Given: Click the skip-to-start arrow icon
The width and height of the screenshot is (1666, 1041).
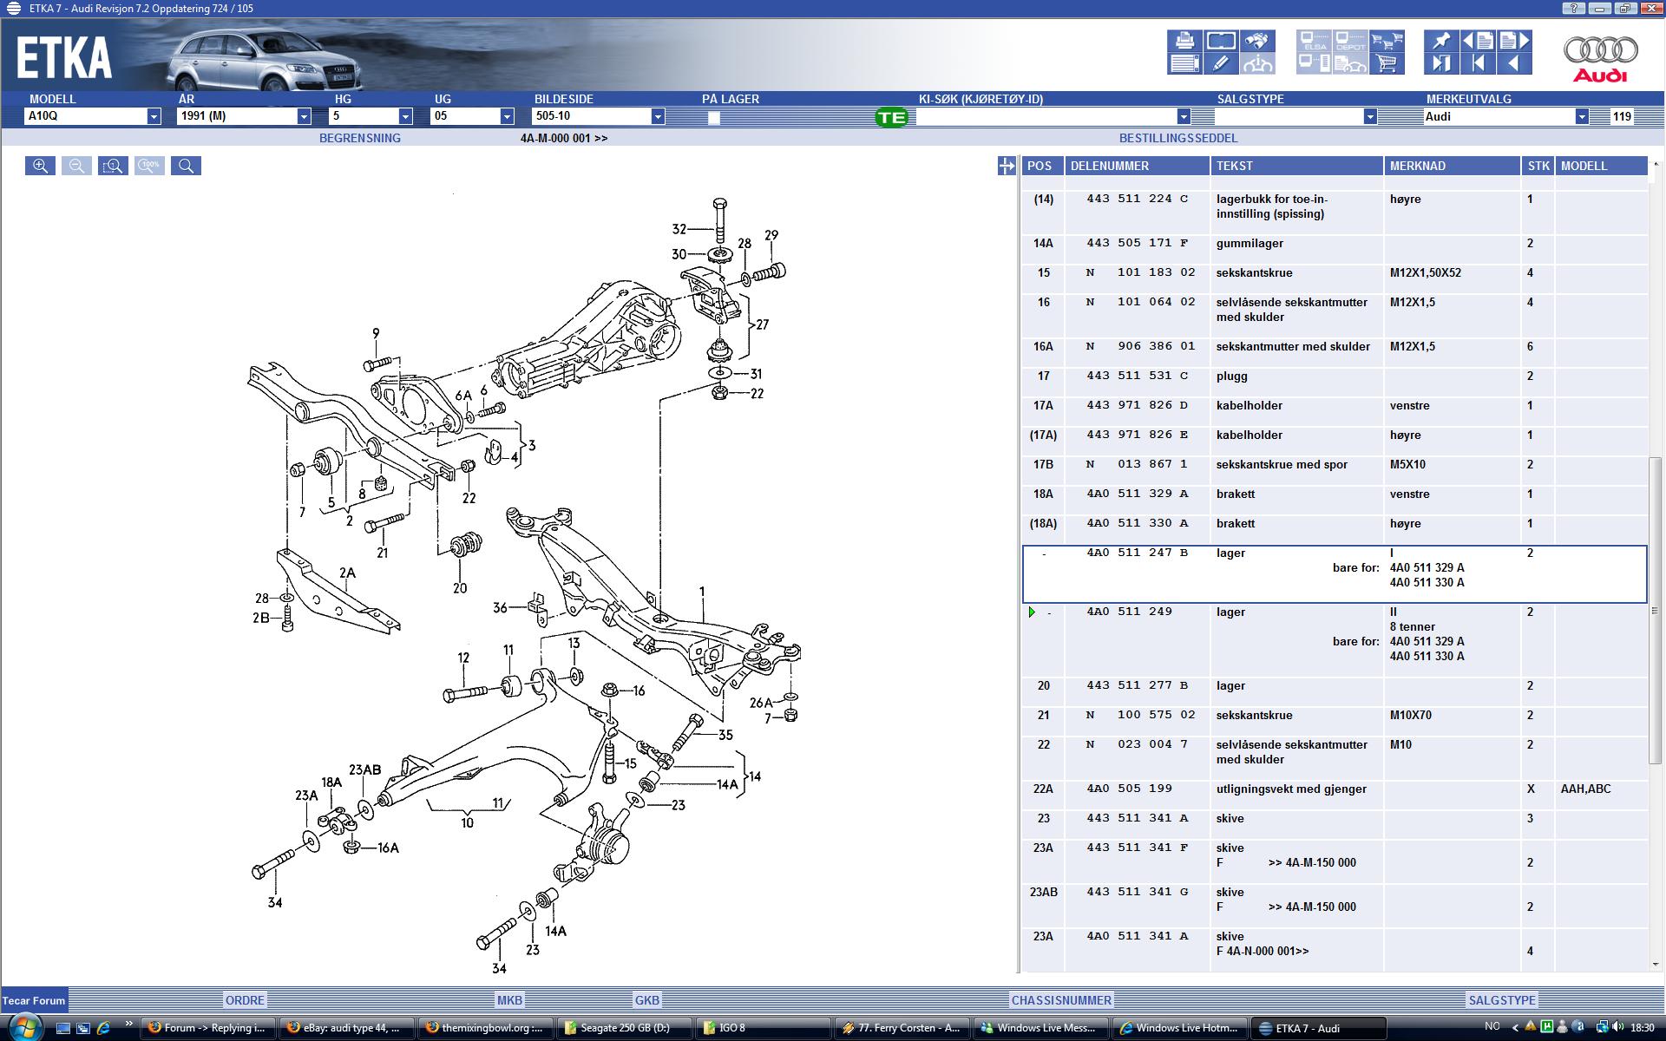Looking at the screenshot, I should 1478,63.
